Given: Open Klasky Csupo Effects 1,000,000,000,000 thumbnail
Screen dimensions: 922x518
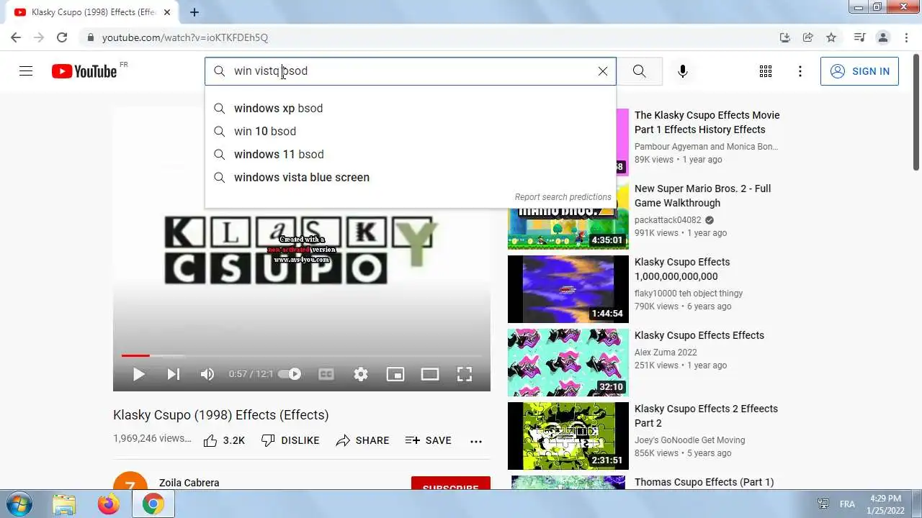Looking at the screenshot, I should [568, 289].
